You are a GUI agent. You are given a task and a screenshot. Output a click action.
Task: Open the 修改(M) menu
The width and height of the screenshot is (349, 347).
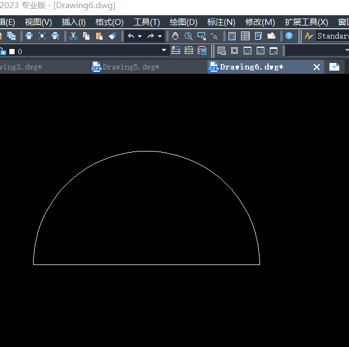point(260,22)
